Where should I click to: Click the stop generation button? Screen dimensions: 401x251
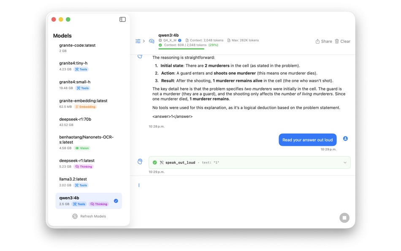344,218
